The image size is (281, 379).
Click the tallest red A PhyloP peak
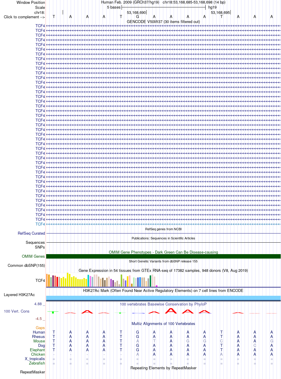(171, 311)
